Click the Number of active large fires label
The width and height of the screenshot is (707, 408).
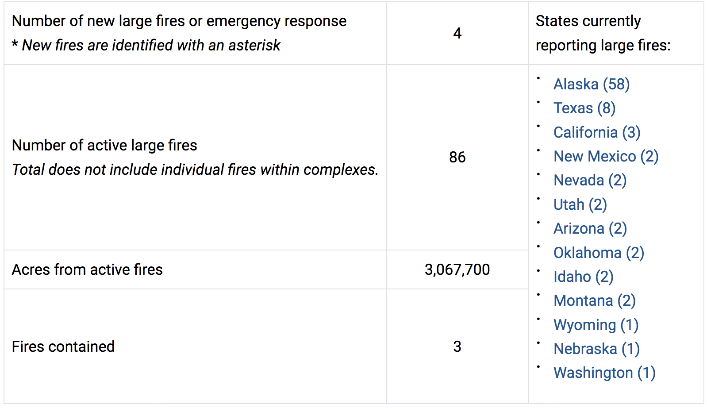[104, 145]
